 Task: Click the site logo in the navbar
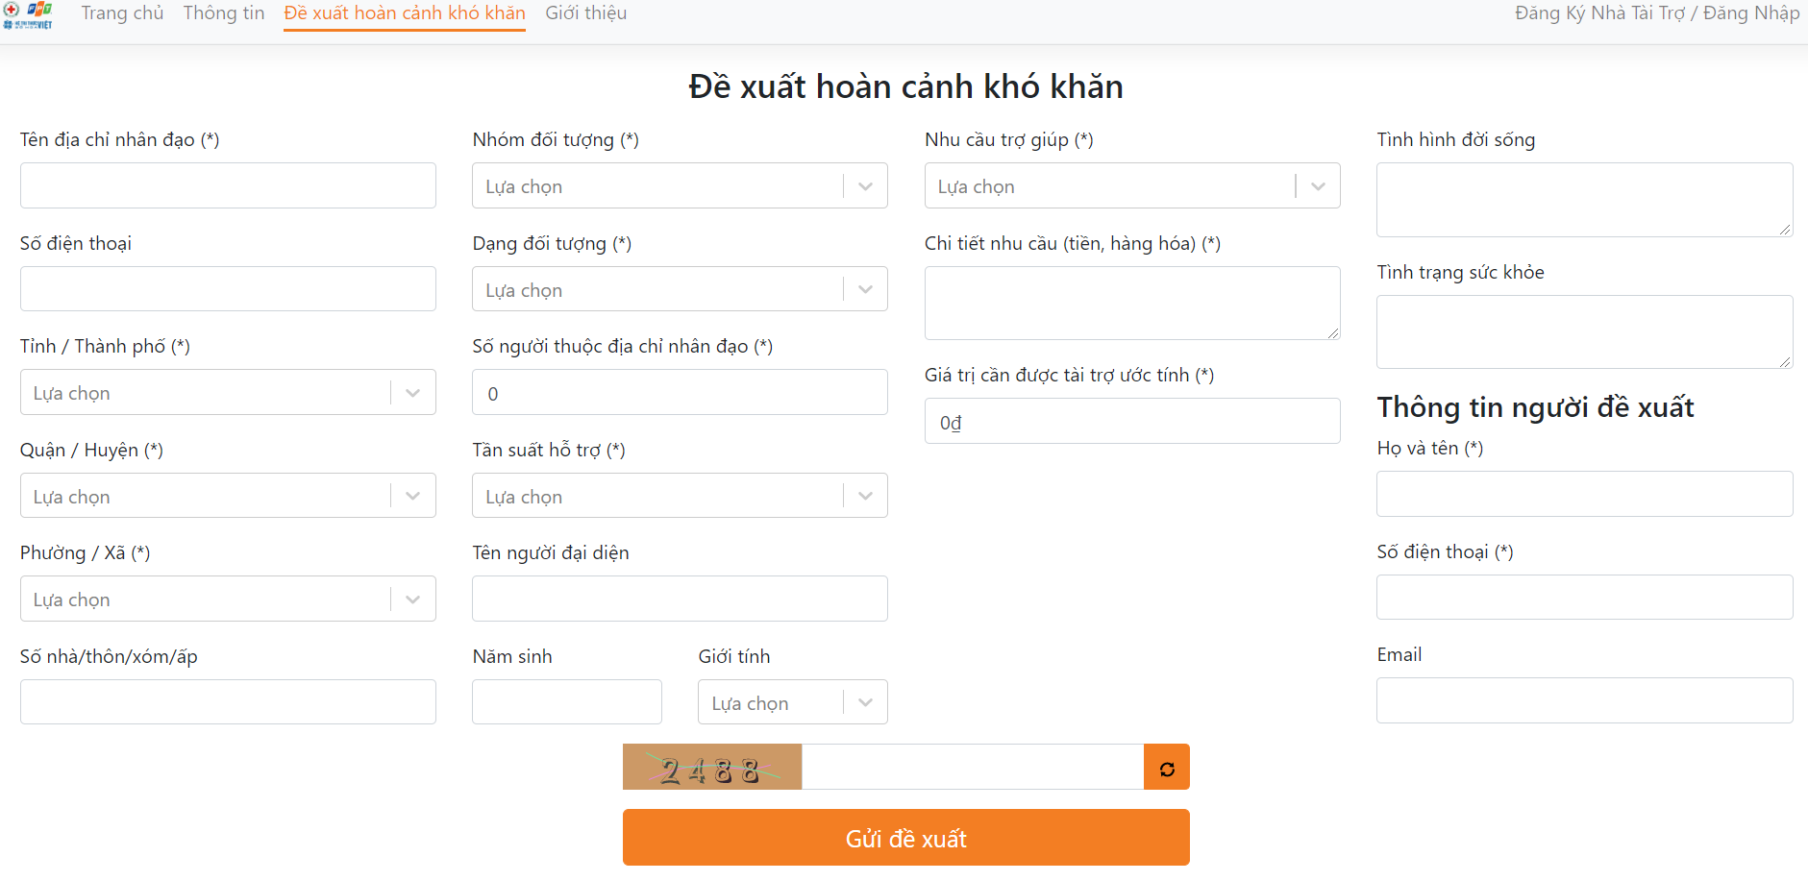(x=28, y=14)
